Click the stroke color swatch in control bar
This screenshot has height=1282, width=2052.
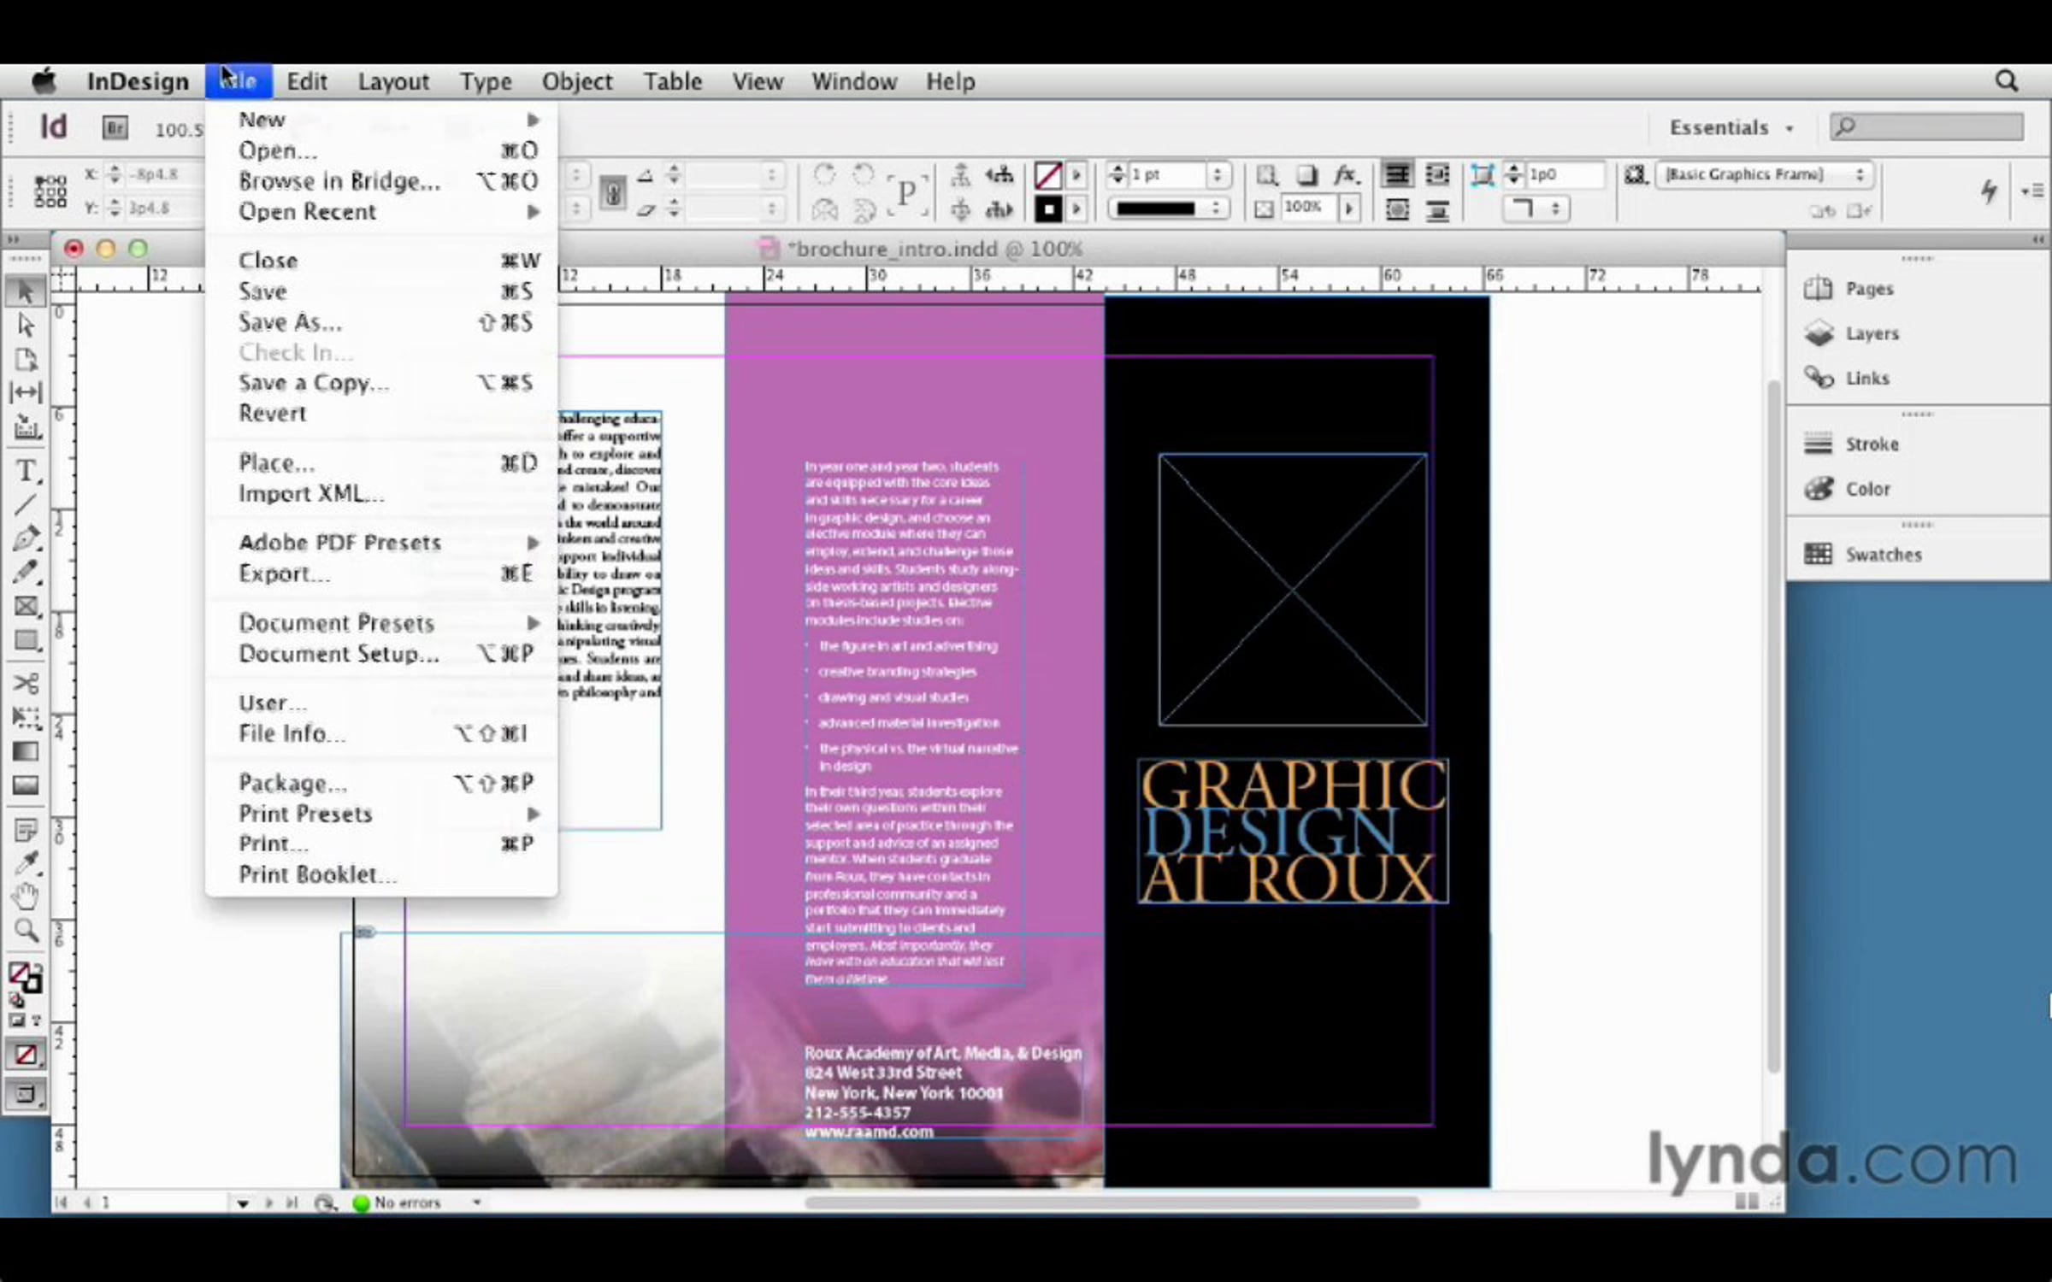[1047, 209]
